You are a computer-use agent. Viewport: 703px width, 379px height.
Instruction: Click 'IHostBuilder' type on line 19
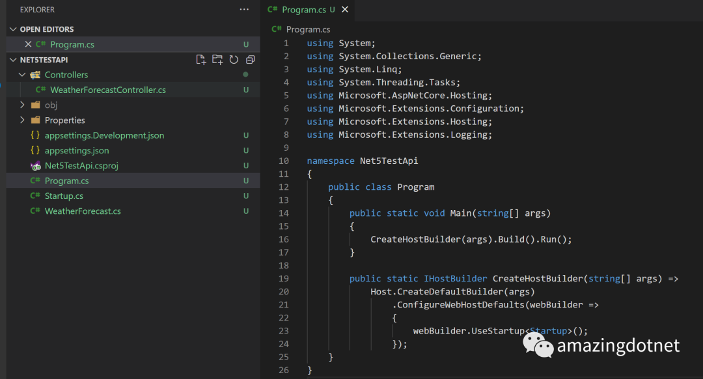coord(456,279)
